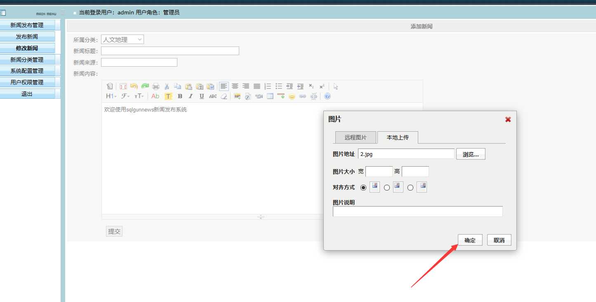Screen dimensions: 596x302
Task: Select the second image alignment radio button
Action: point(387,188)
